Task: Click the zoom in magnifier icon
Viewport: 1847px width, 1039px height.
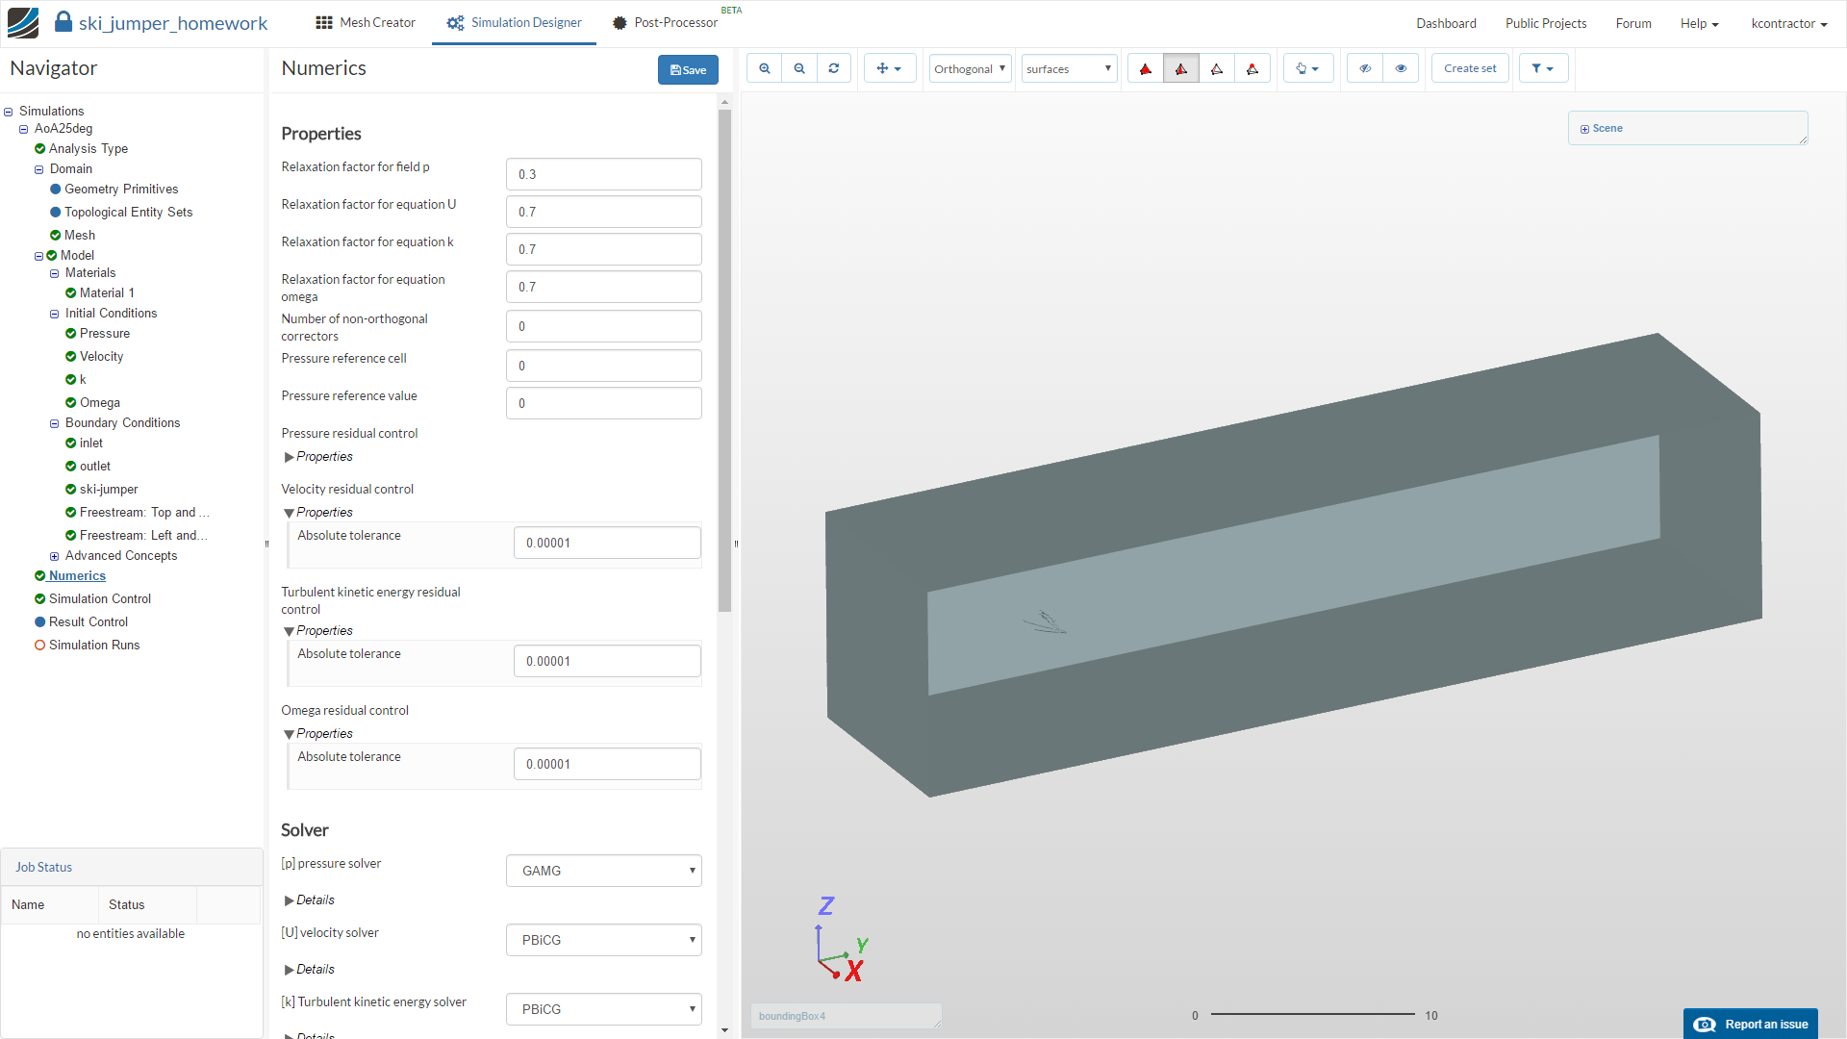Action: click(x=765, y=68)
